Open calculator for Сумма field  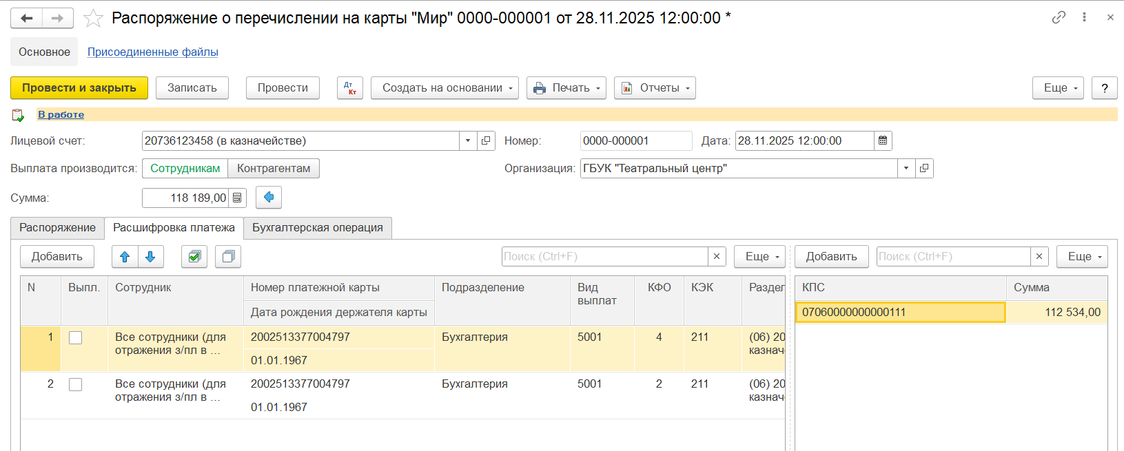pyautogui.click(x=237, y=198)
